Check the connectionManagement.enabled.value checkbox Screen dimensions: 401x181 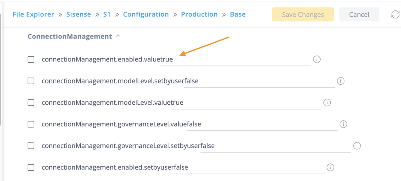[x=31, y=59]
